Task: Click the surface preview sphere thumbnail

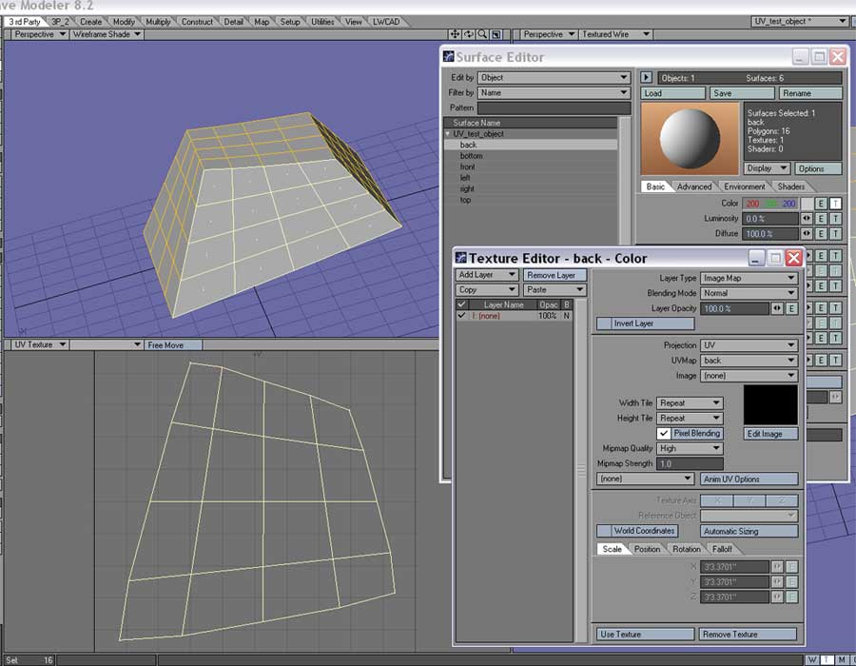Action: 690,139
